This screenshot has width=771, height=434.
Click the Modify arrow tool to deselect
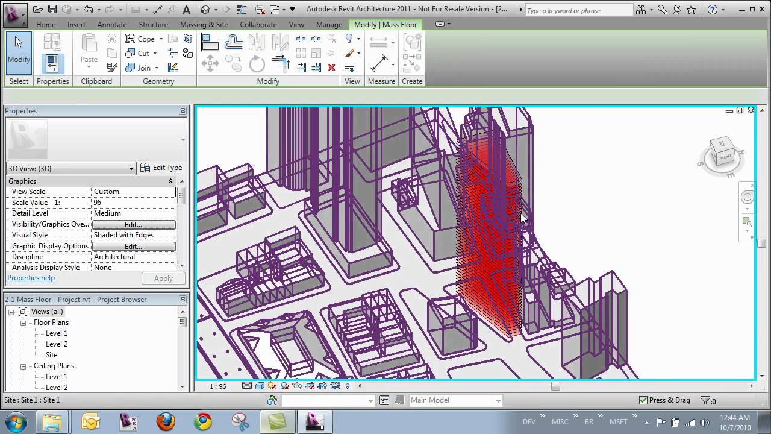(18, 54)
